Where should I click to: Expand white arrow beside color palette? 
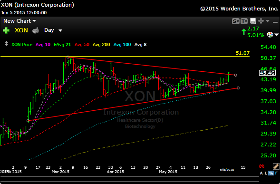pos(277,35)
